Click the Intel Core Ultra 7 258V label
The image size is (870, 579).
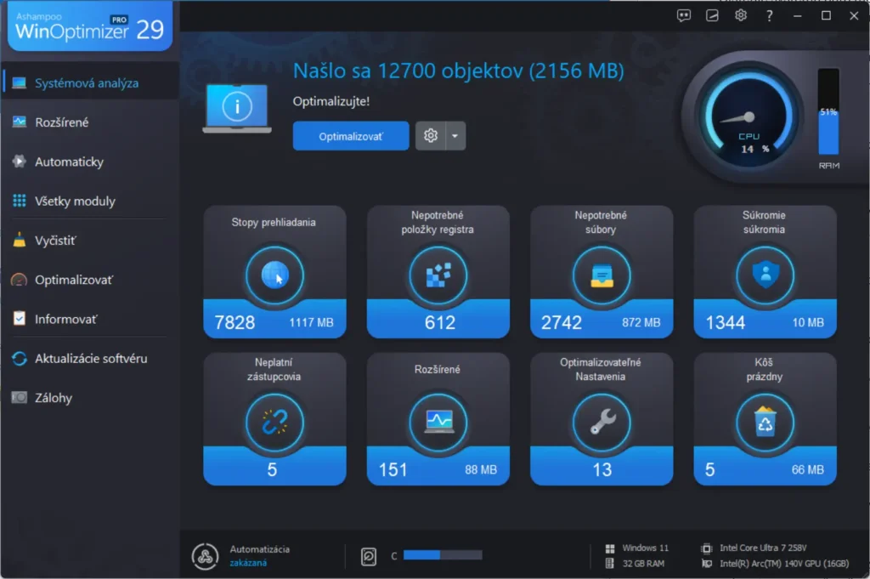coord(763,548)
